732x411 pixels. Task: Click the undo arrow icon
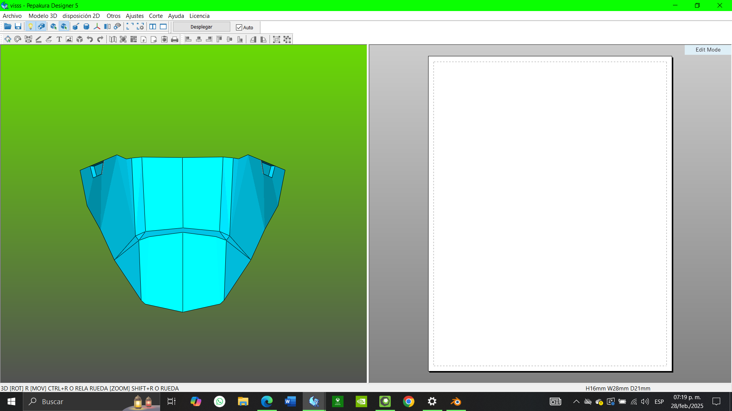pyautogui.click(x=90, y=39)
